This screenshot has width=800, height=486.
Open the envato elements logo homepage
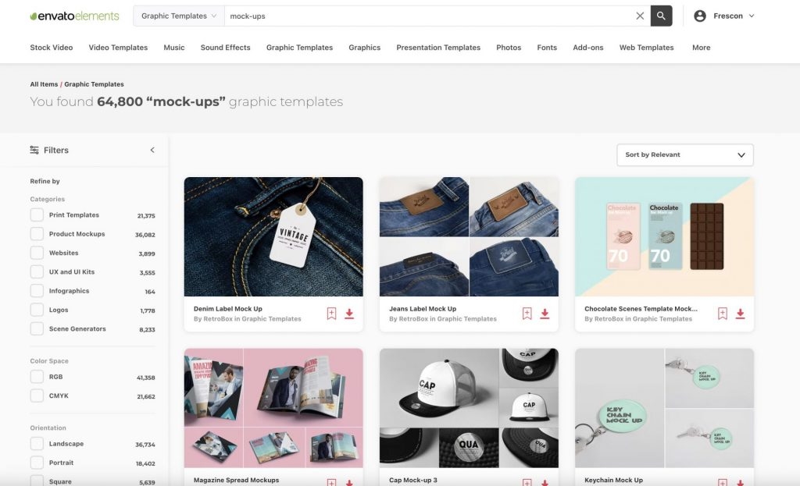[x=74, y=16]
